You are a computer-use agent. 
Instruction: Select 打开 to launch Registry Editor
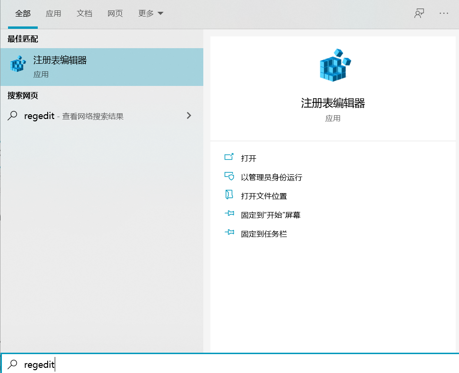coord(249,158)
